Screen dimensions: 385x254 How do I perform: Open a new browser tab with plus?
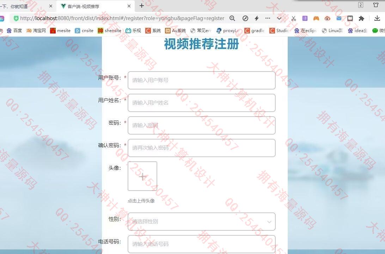[x=142, y=6]
